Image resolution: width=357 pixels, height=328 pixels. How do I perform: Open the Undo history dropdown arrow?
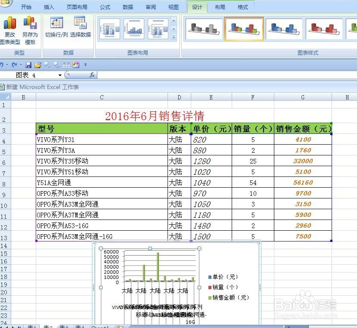[x=7, y=65]
